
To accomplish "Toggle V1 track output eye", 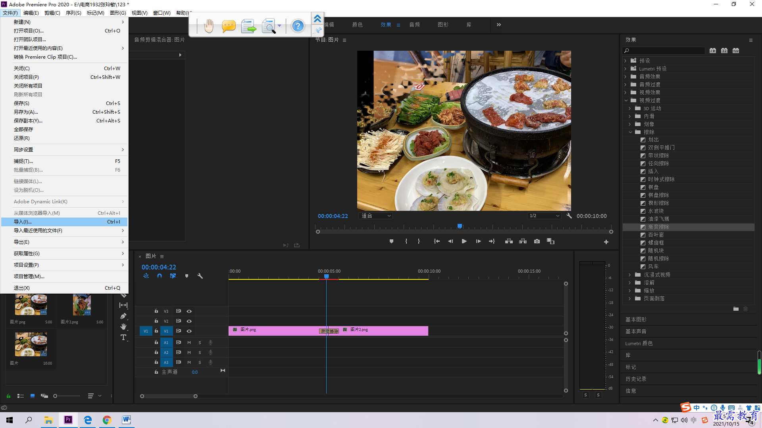I will [189, 331].
